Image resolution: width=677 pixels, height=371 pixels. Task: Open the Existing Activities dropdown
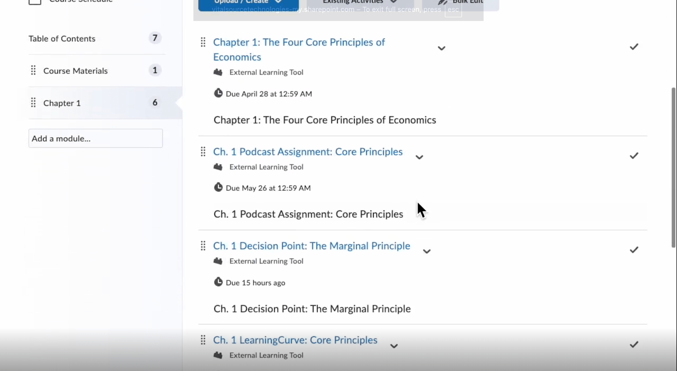[x=358, y=2]
